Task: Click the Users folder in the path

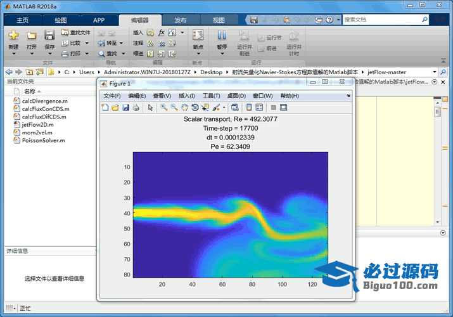Action: click(x=87, y=72)
